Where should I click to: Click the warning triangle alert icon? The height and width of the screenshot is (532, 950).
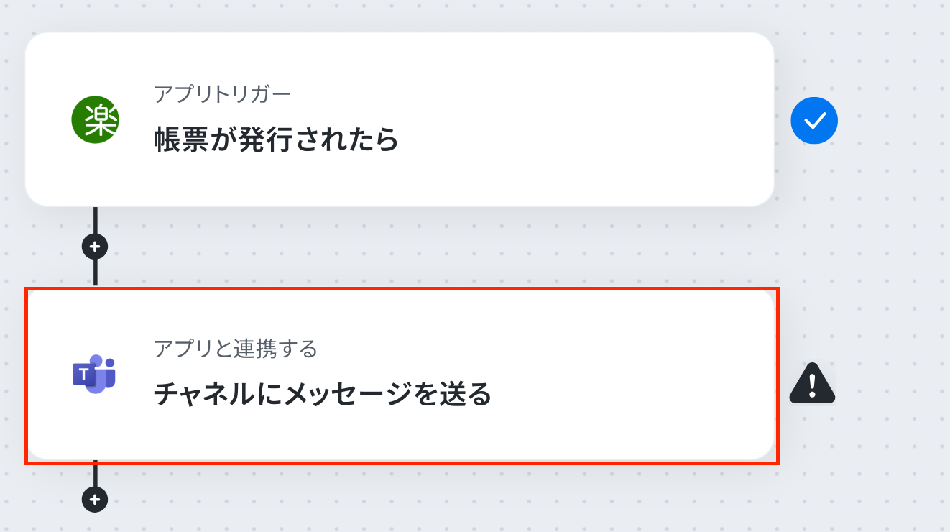(812, 382)
